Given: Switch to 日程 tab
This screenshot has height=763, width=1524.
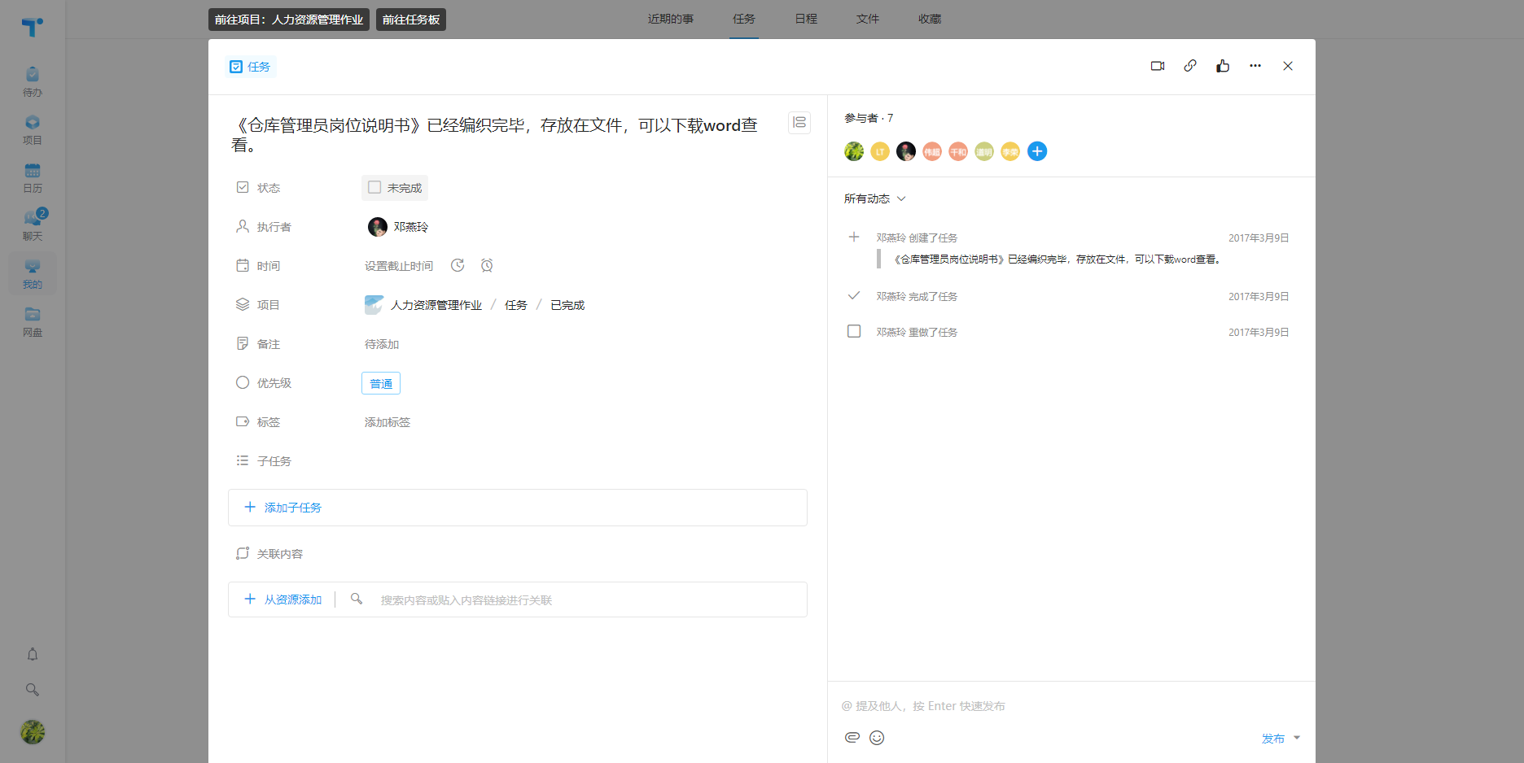Looking at the screenshot, I should click(x=806, y=19).
